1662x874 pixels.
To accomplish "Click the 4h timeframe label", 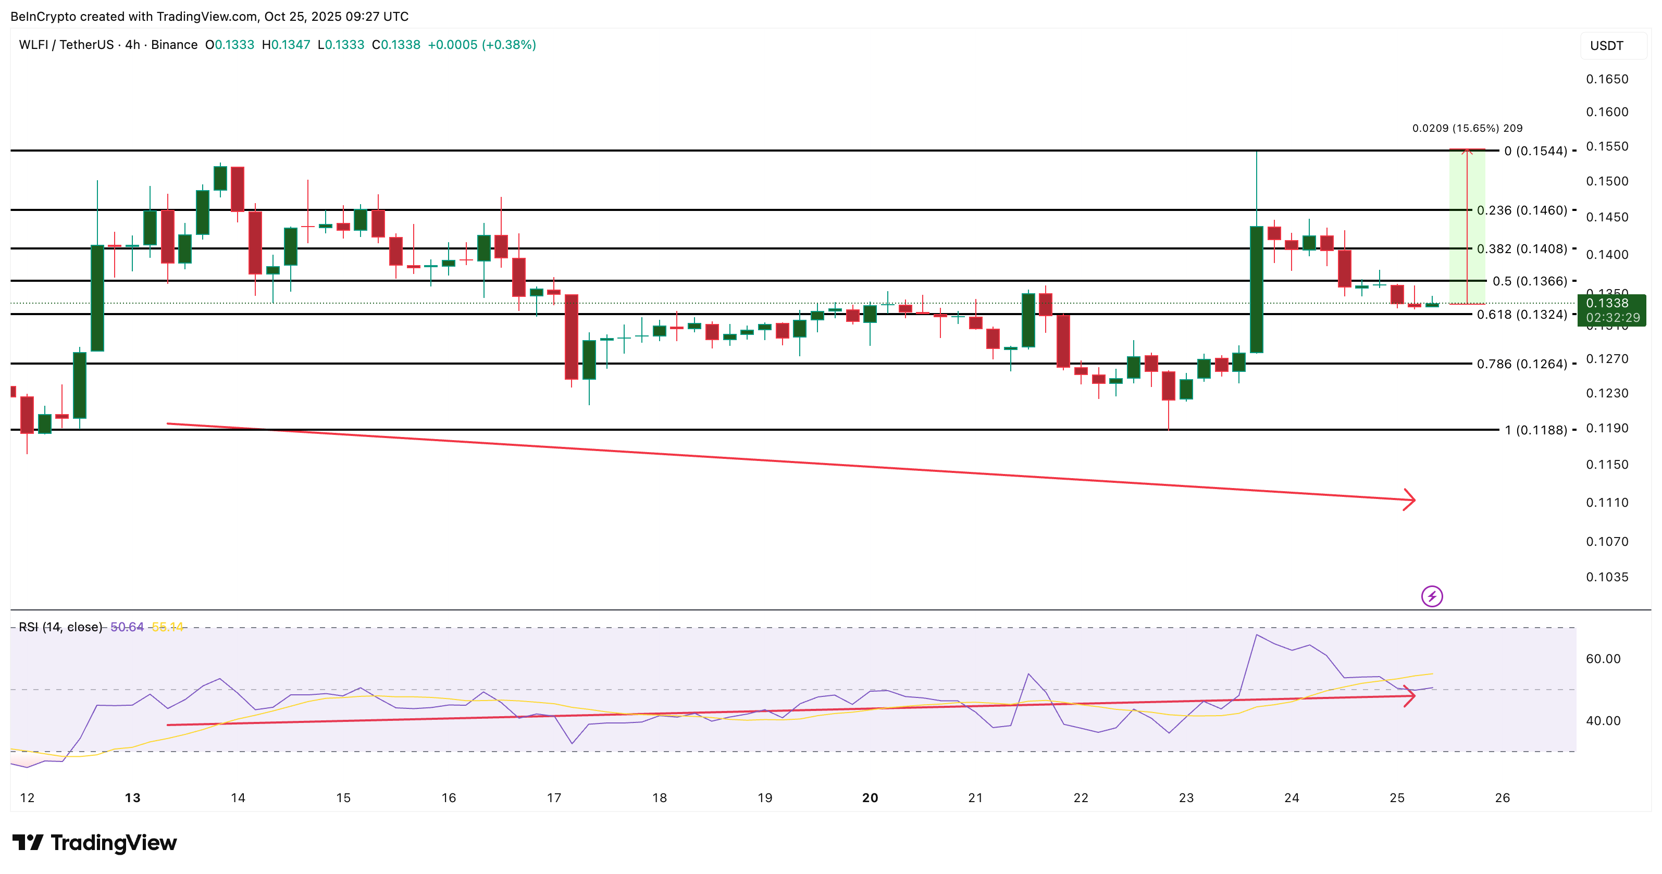I will click(x=132, y=45).
